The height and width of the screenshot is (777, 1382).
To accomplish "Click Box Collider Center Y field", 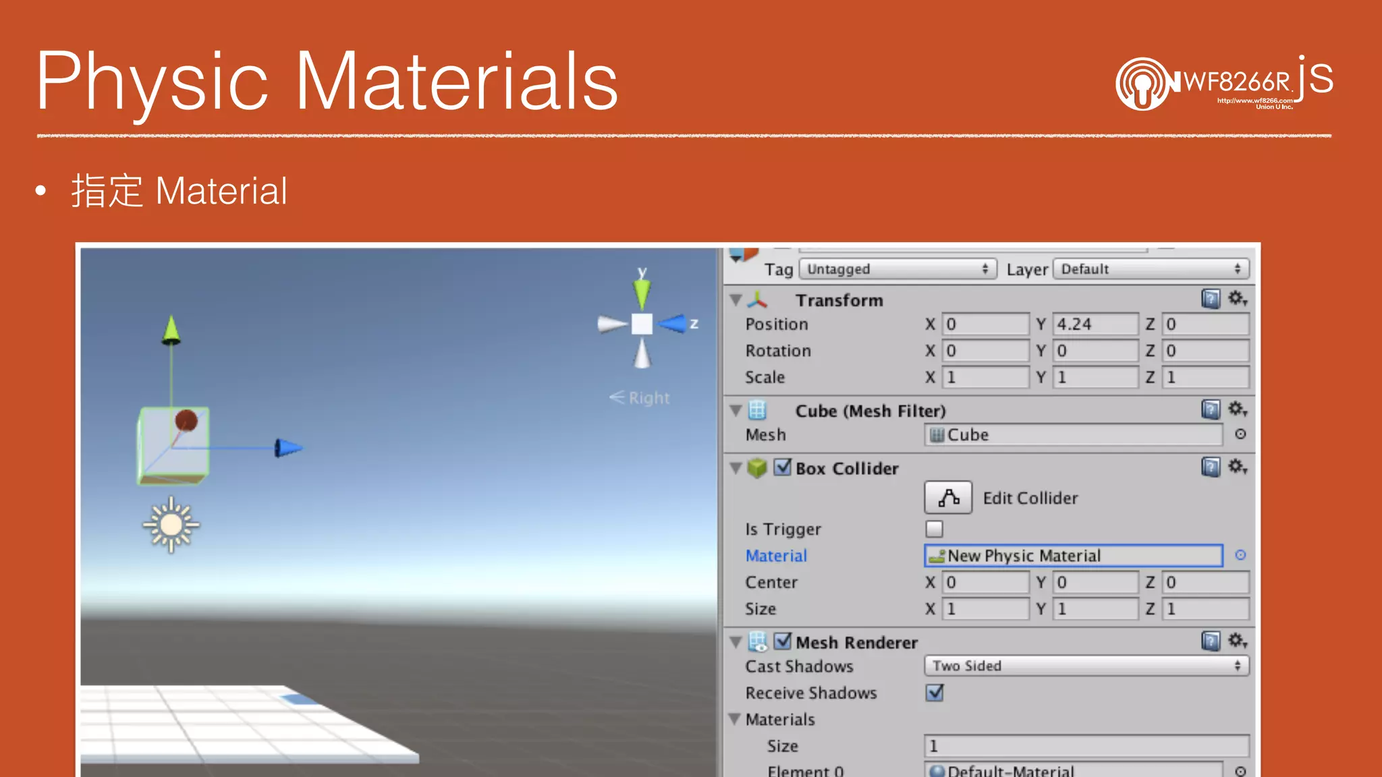I will 1096,582.
